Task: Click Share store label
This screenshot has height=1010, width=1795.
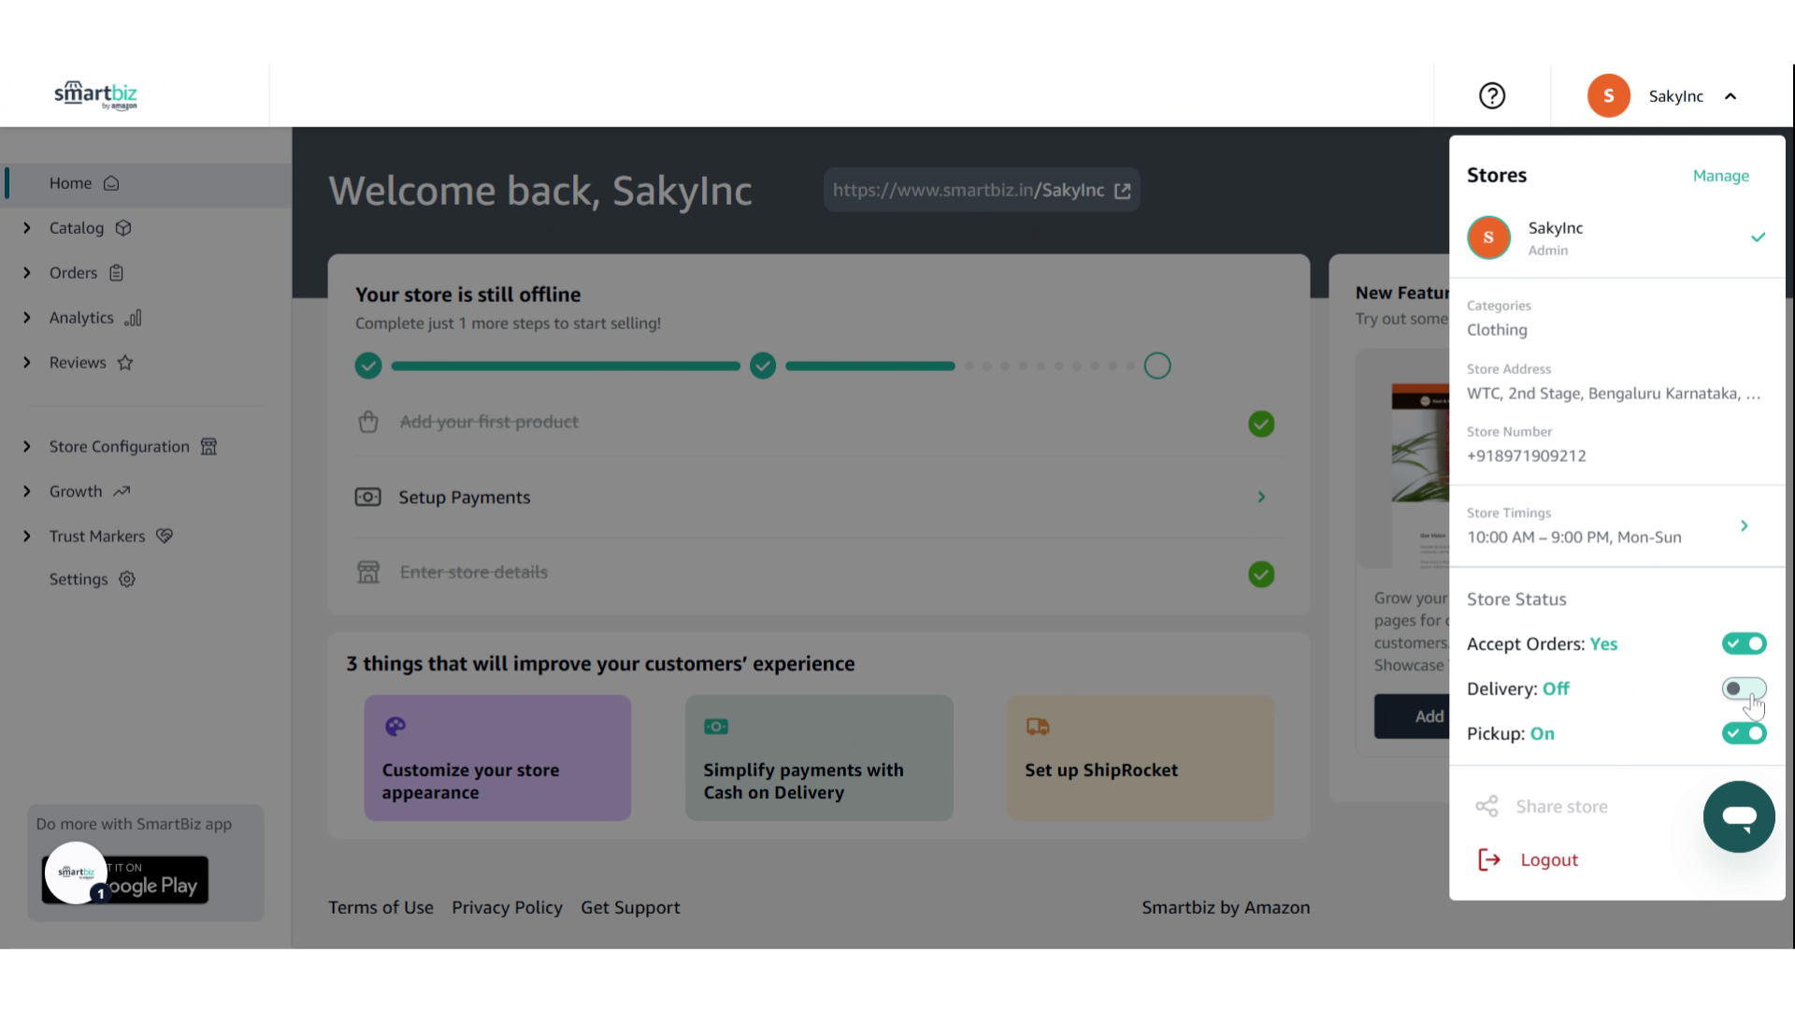Action: pyautogui.click(x=1561, y=807)
